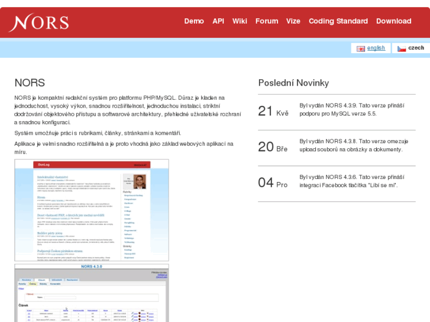430x322 pixels.
Task: Click the 21 Kvě news date
Action: click(x=273, y=111)
